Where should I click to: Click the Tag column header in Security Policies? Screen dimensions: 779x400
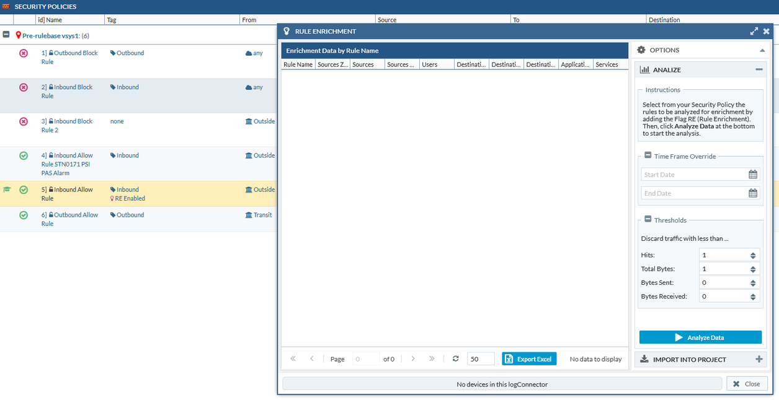[x=172, y=20]
